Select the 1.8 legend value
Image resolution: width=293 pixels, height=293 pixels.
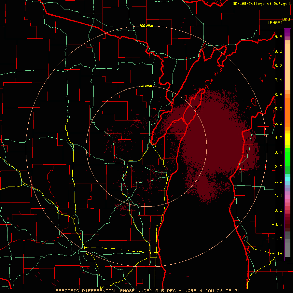(278, 181)
